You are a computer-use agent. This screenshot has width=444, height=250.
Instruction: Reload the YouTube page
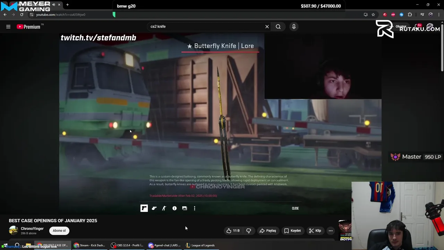click(22, 15)
